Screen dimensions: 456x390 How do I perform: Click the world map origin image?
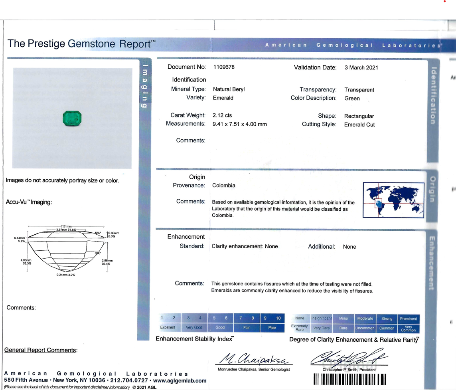pyautogui.click(x=393, y=200)
